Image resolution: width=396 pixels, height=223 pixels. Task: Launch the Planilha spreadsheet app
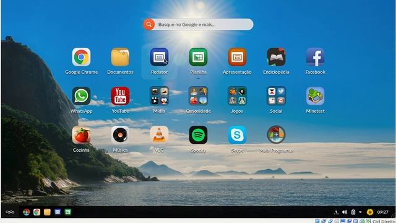198,57
